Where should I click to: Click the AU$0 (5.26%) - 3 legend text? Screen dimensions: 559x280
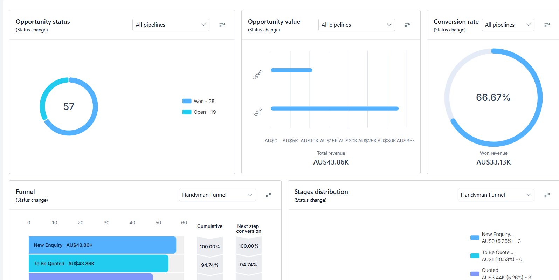coord(501,241)
